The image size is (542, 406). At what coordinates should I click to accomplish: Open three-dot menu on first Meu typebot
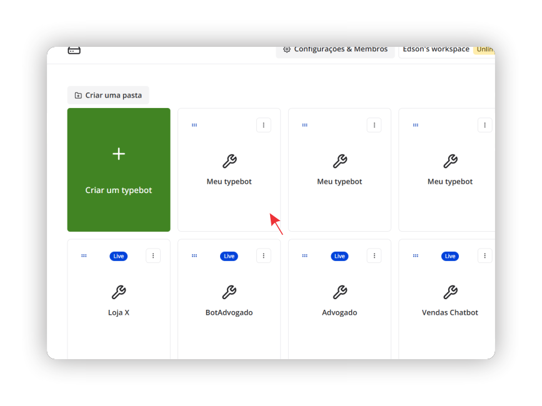(264, 125)
